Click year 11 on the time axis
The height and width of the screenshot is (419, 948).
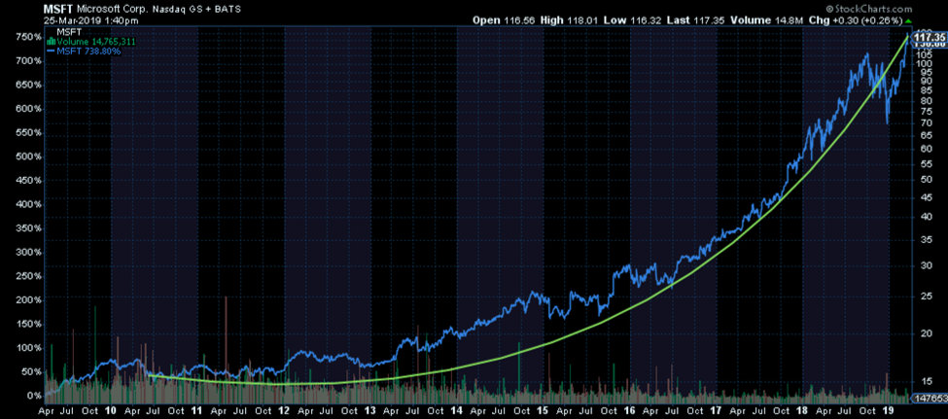(197, 410)
